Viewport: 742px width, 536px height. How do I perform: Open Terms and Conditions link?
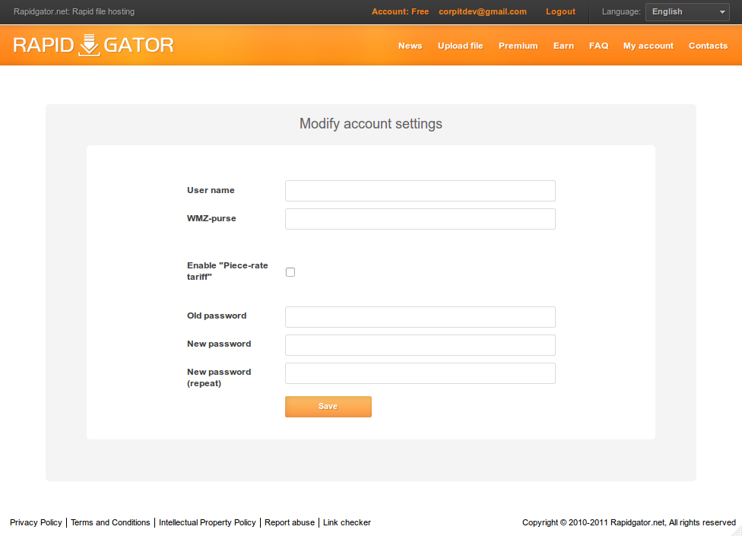pos(110,522)
